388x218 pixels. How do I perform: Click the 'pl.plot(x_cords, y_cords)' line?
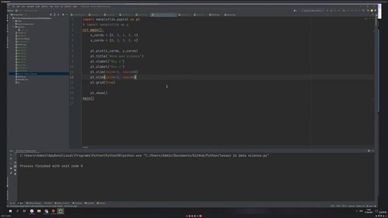(x=114, y=51)
